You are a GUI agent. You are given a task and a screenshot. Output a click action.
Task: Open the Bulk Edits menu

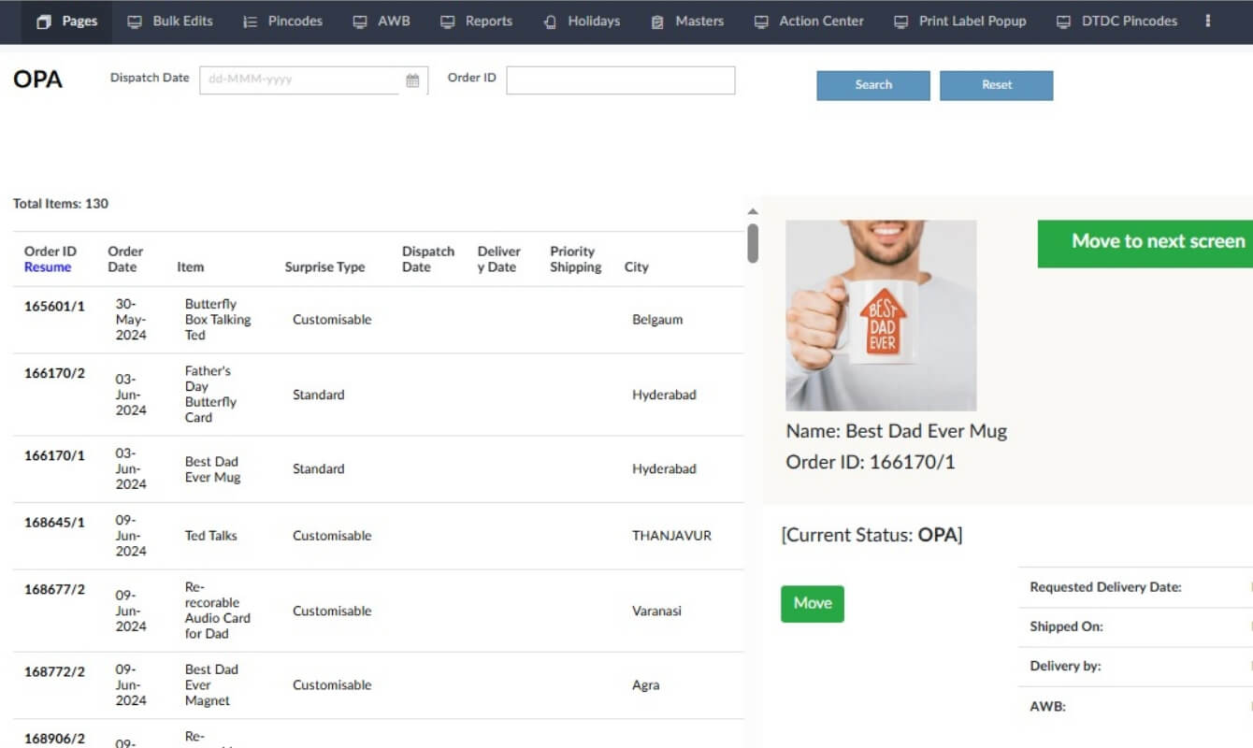pos(170,21)
